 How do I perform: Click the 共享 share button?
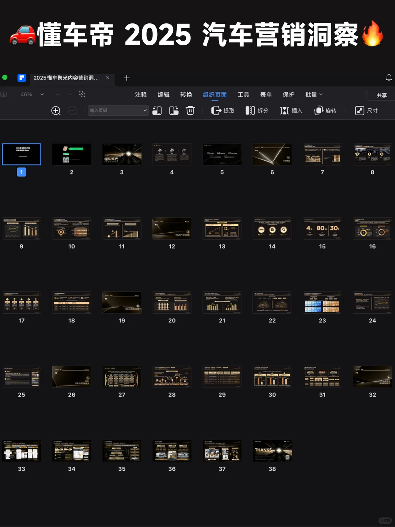coord(381,95)
